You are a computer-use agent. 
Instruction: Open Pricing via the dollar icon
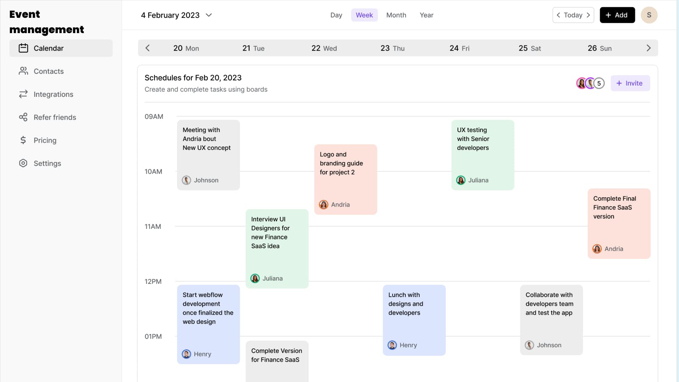point(23,140)
